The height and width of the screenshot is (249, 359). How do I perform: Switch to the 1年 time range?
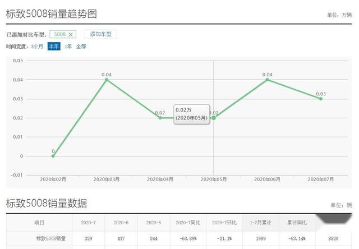point(68,47)
